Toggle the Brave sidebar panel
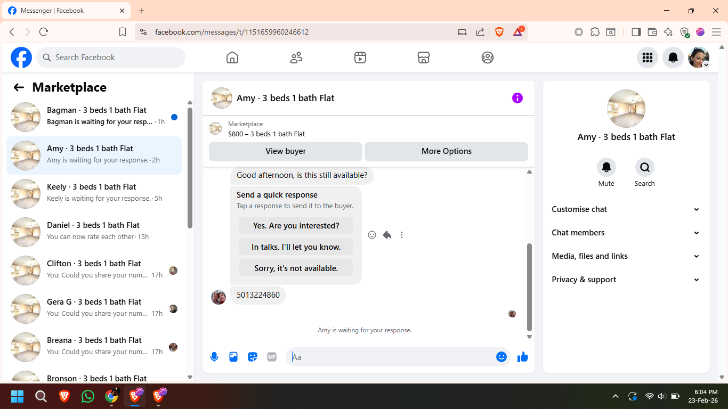Screen dimensions: 728x409 click(x=636, y=32)
